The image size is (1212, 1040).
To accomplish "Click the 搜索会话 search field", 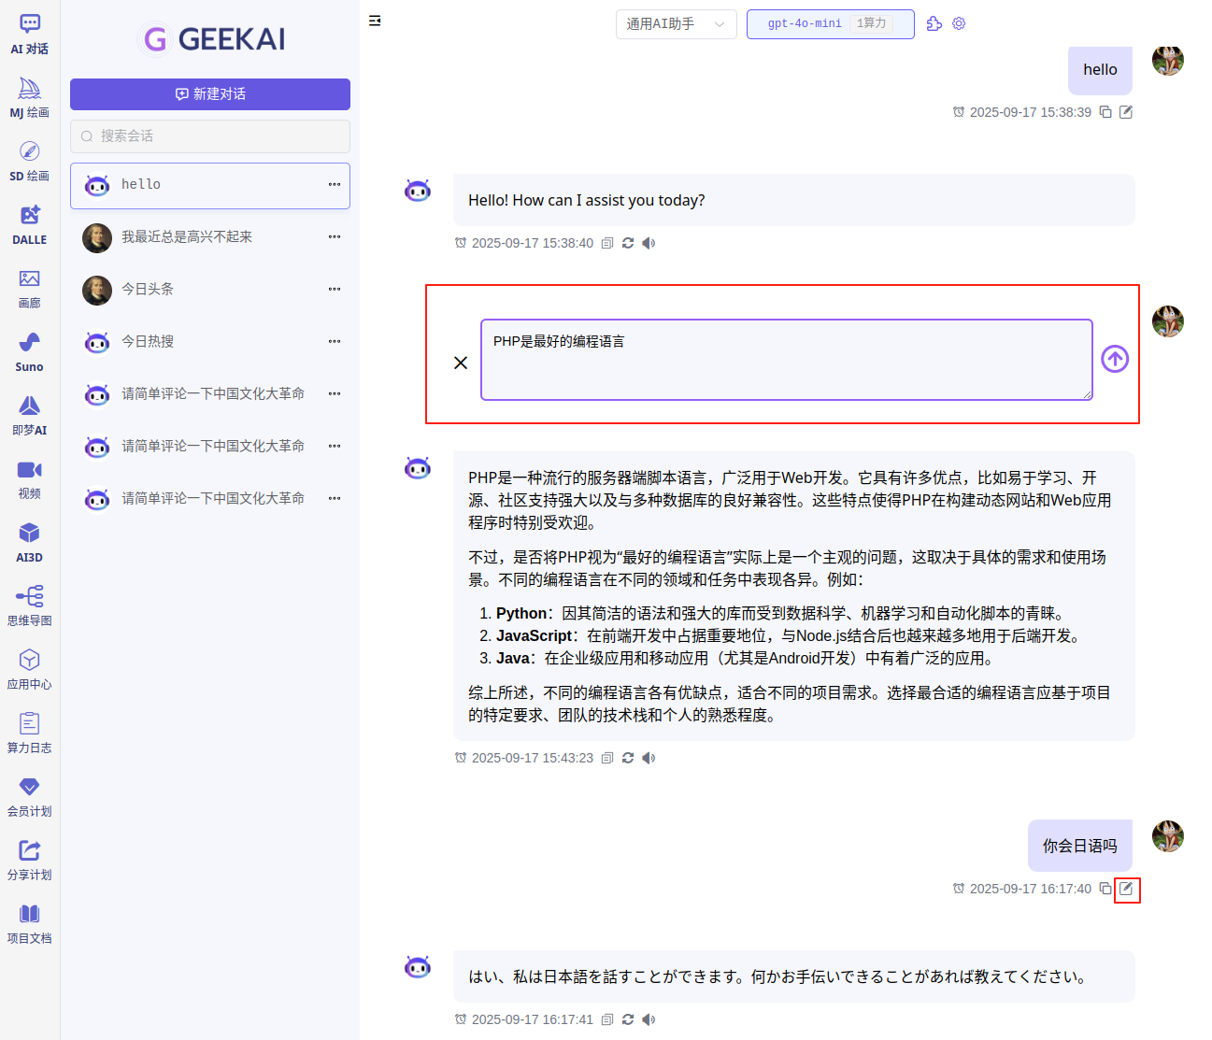I will 210,136.
